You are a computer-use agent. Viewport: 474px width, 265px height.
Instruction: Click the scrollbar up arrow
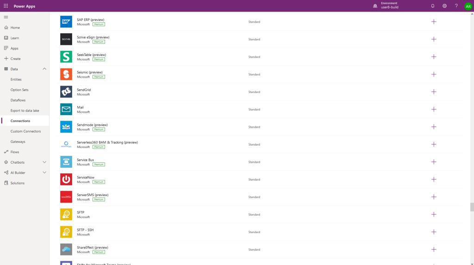pyautogui.click(x=472, y=14)
